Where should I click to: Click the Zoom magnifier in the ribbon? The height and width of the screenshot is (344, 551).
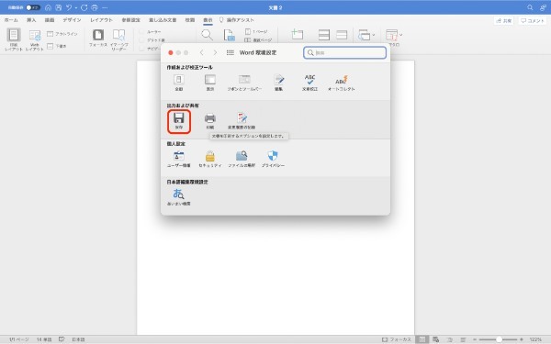tap(207, 35)
